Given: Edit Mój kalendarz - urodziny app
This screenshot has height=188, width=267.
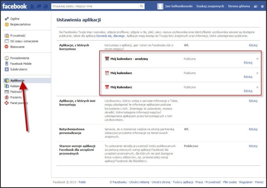Looking at the screenshot, I should pyautogui.click(x=248, y=63).
